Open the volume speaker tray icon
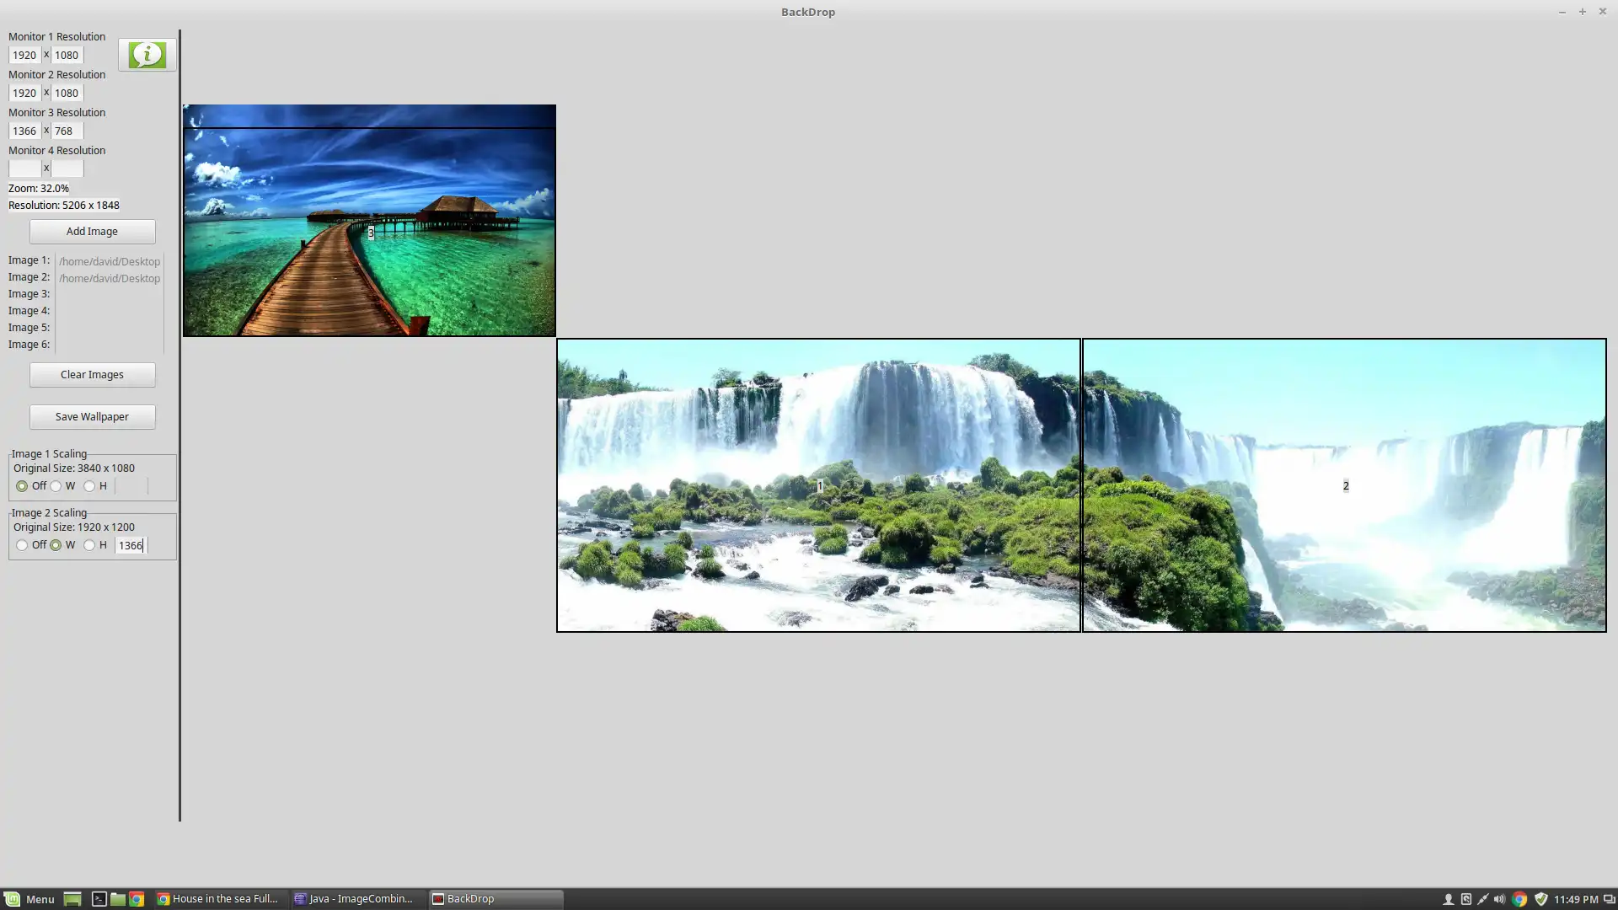 pos(1499,899)
